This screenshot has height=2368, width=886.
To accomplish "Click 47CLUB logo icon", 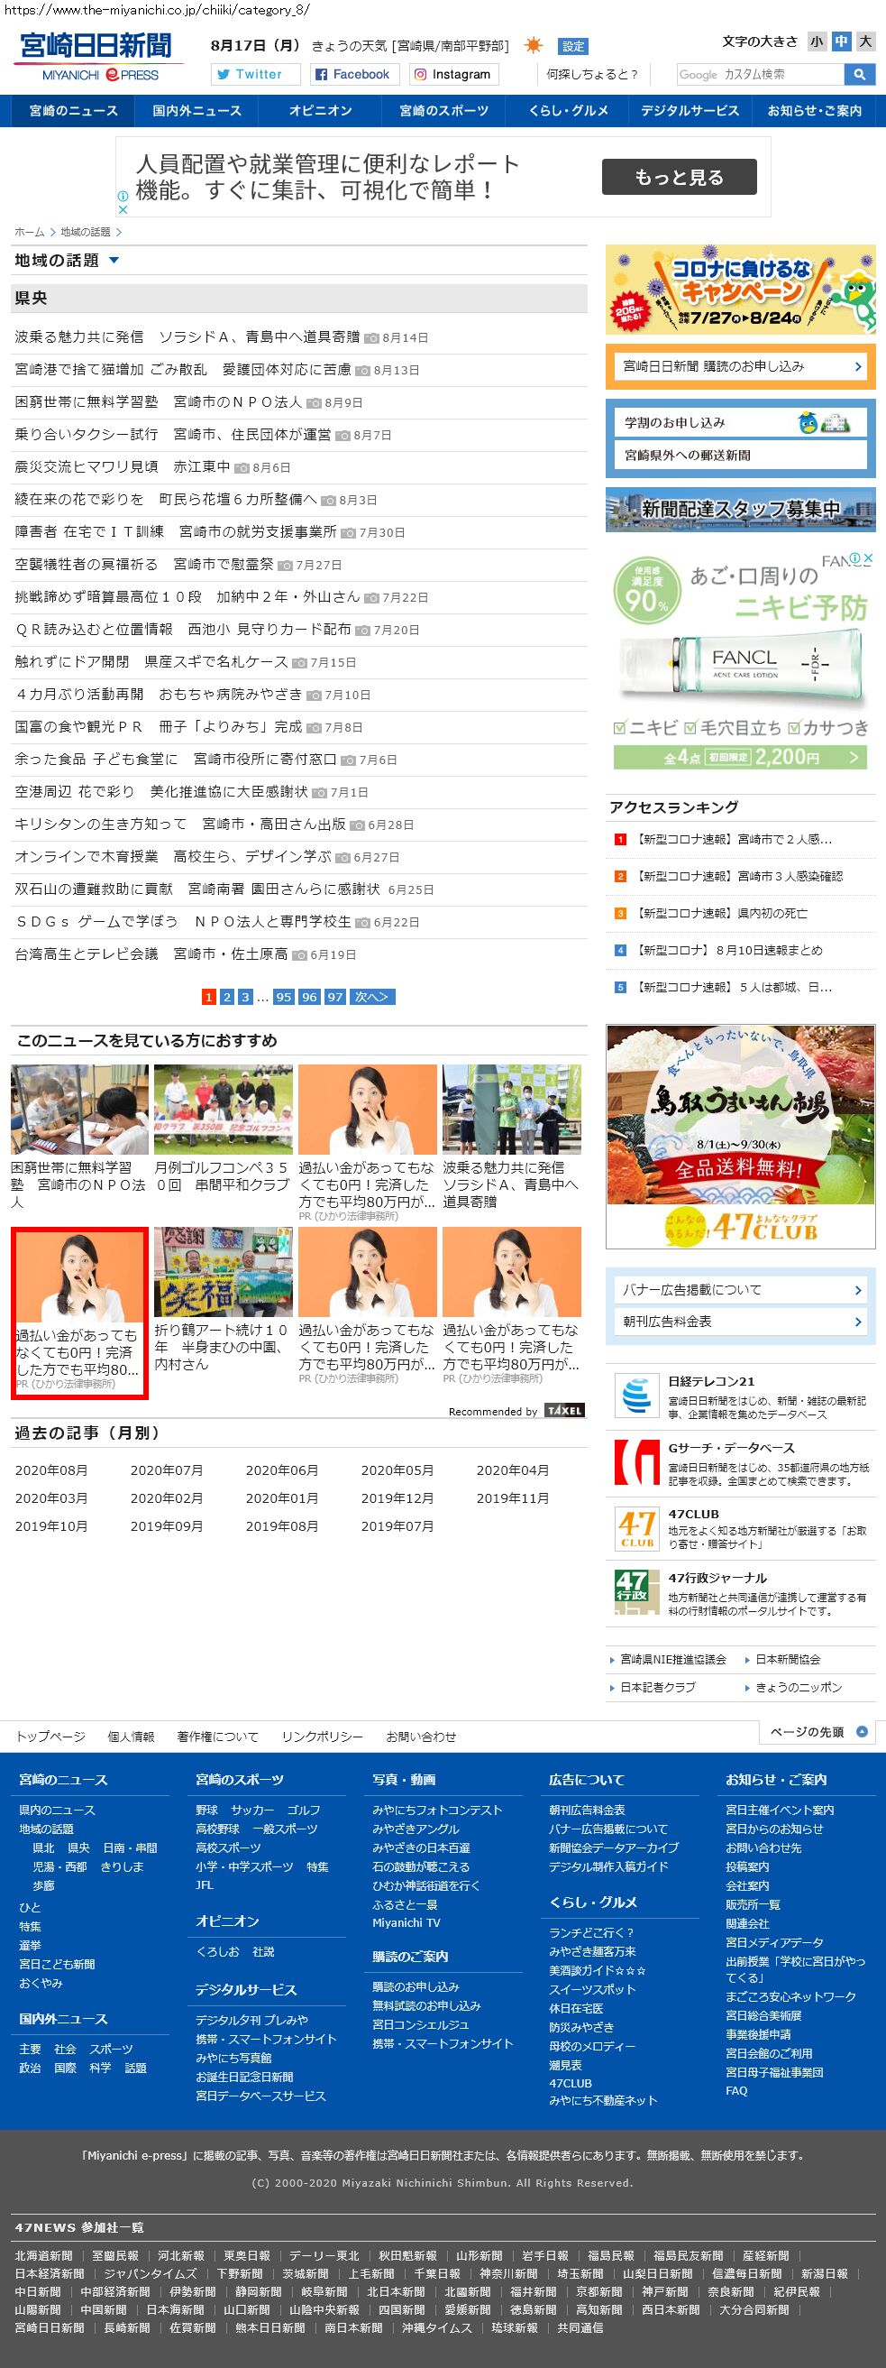I will pos(636,1529).
